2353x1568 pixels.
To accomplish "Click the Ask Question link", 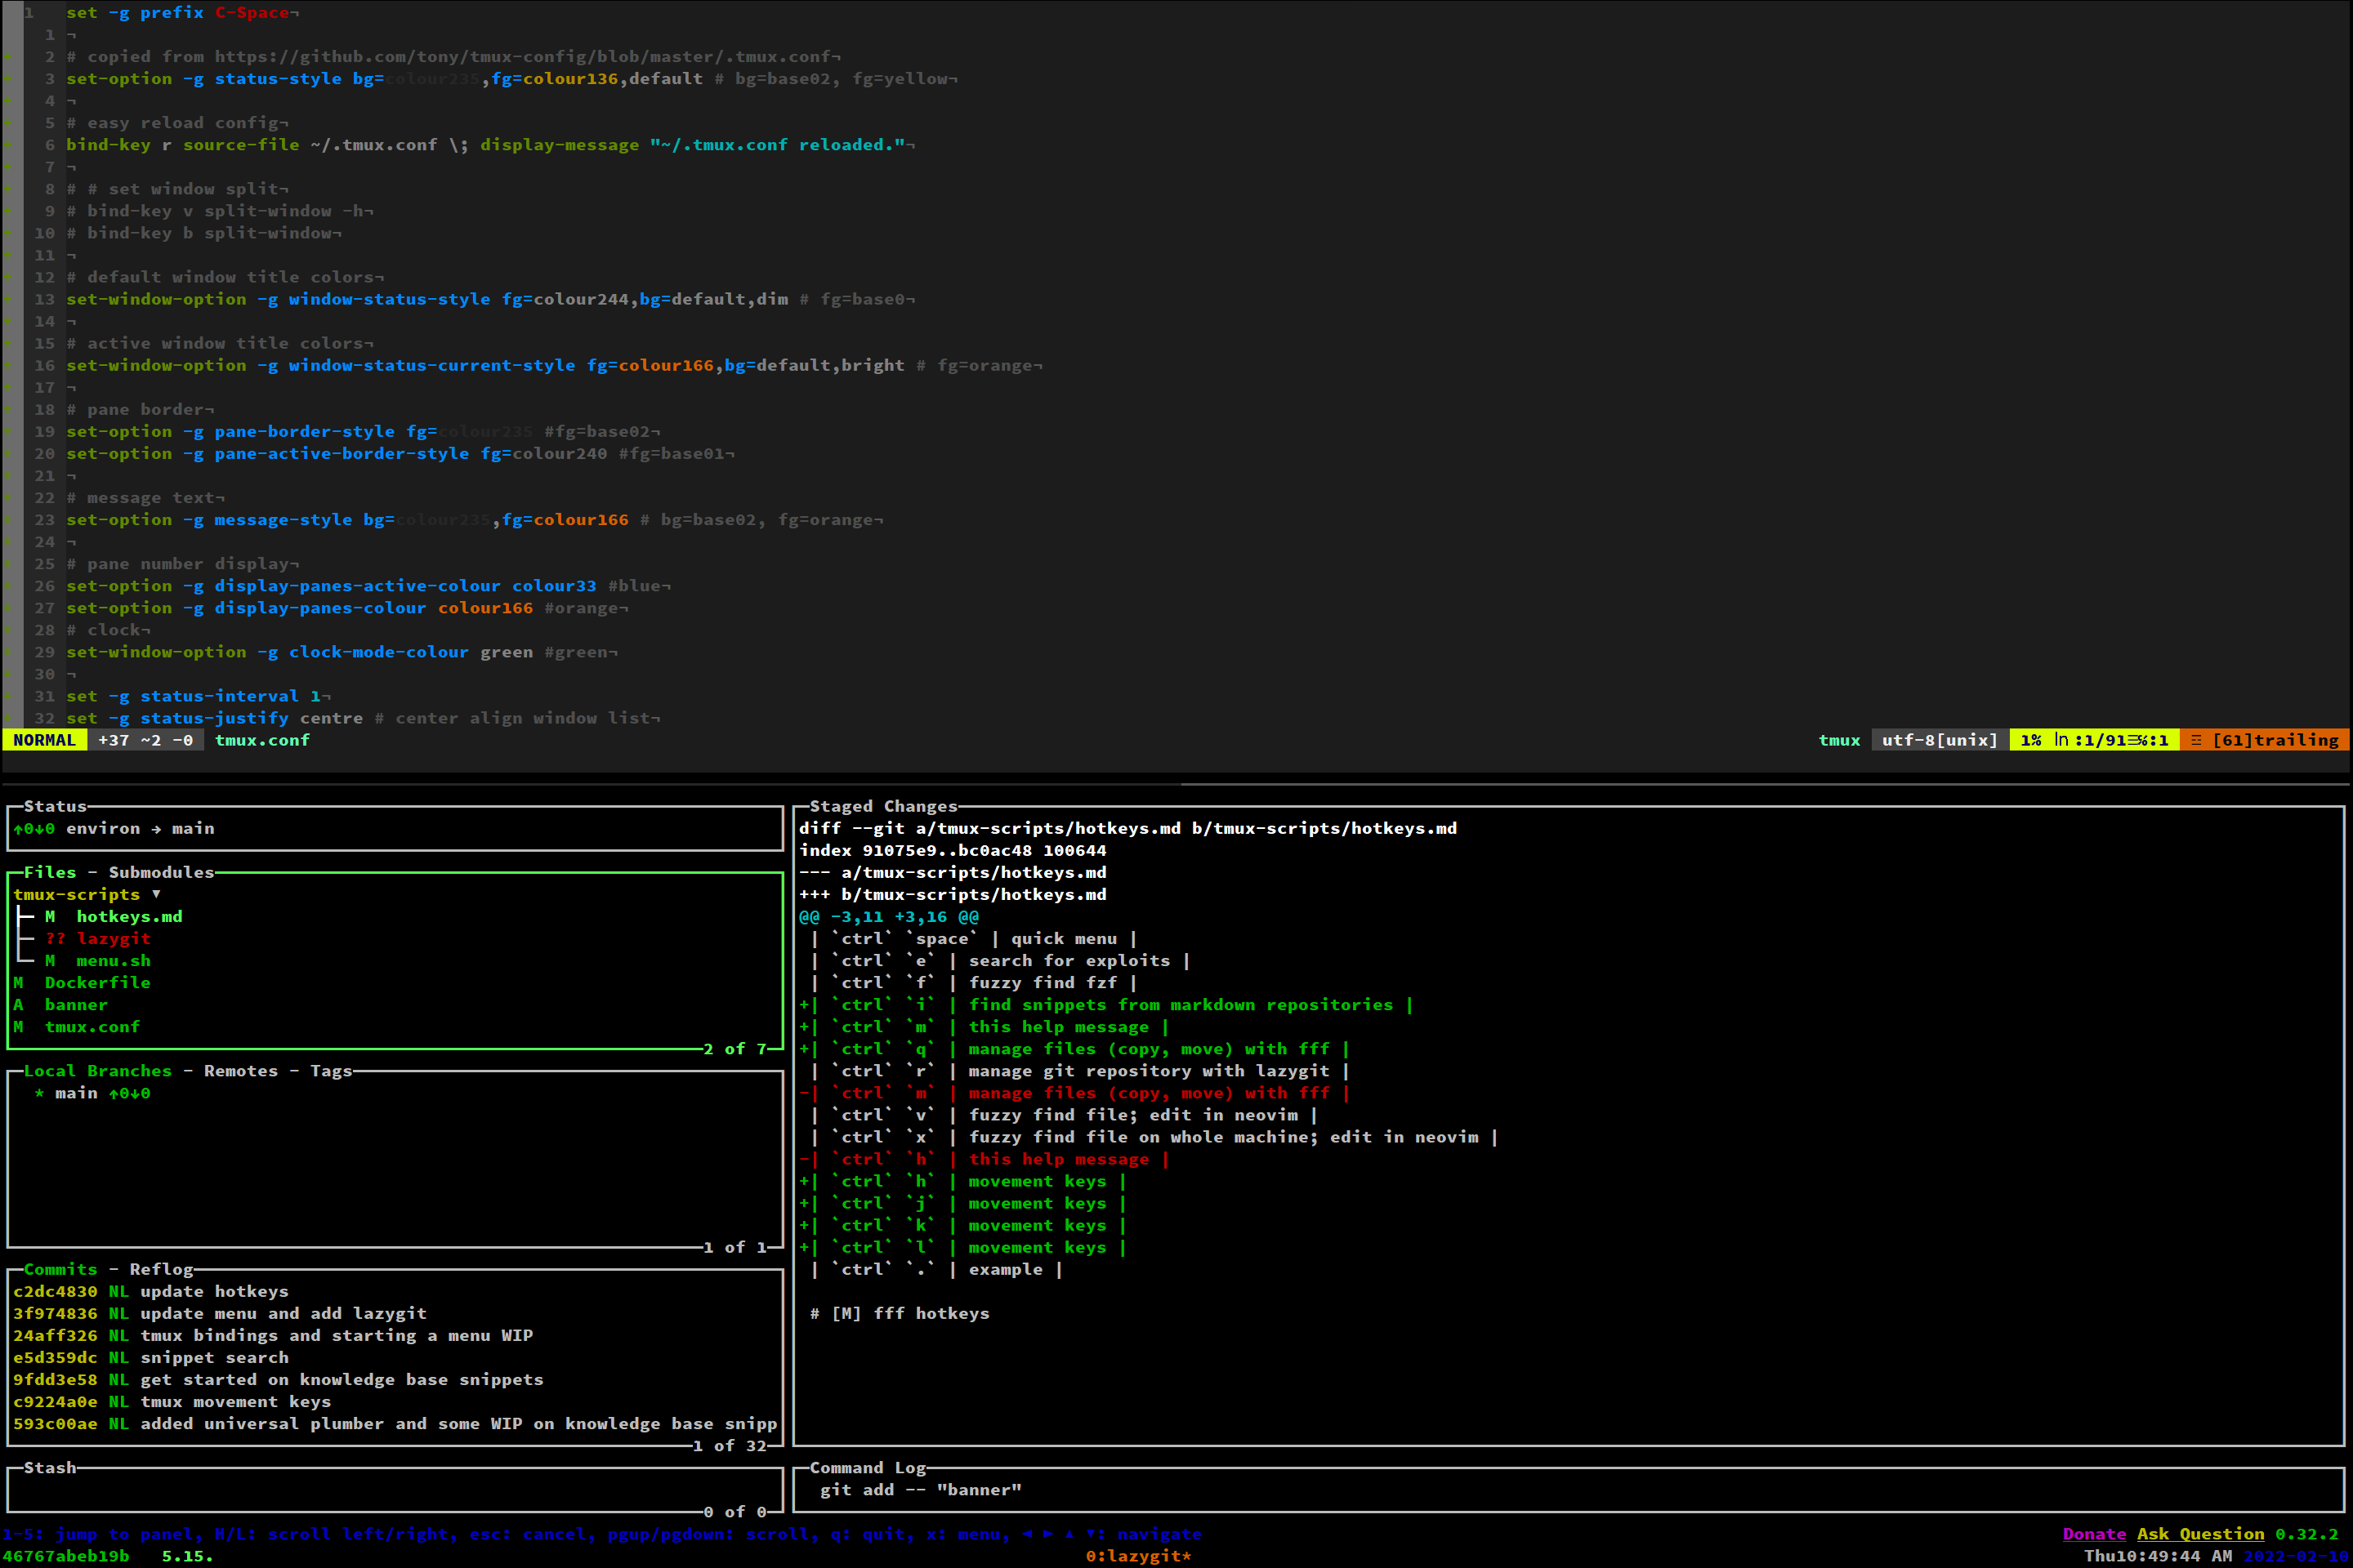I will pyautogui.click(x=2200, y=1534).
